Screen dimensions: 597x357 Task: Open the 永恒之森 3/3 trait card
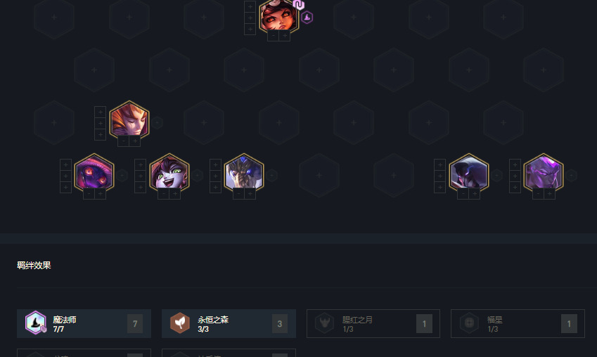point(229,323)
